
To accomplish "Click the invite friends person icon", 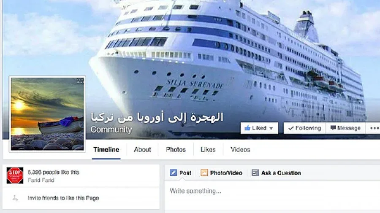I will [15, 198].
